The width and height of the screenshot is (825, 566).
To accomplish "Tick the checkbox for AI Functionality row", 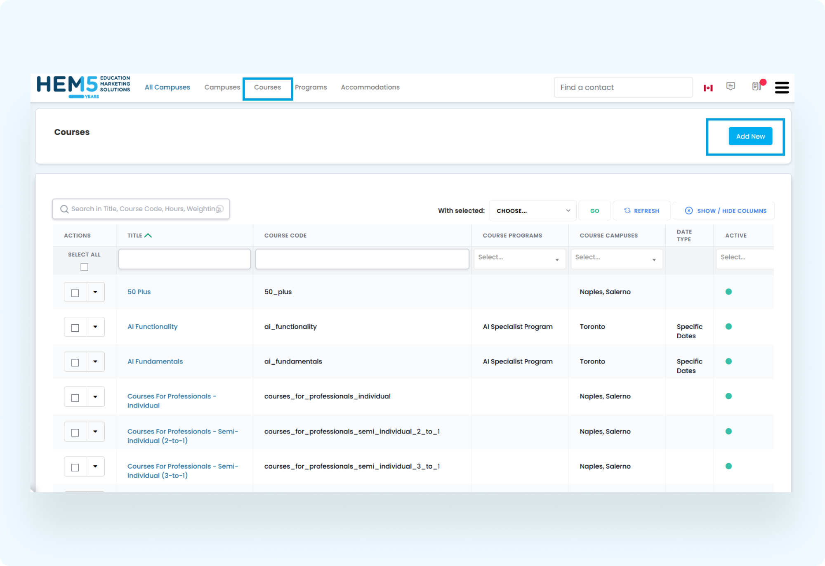I will [75, 328].
